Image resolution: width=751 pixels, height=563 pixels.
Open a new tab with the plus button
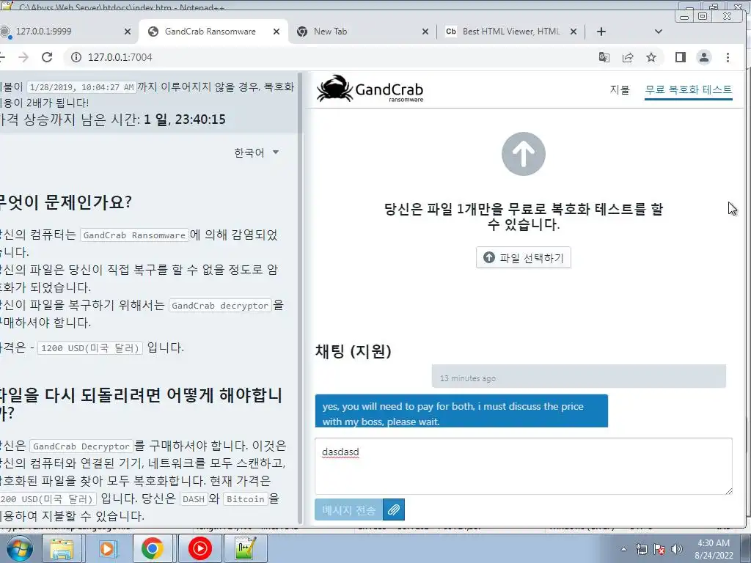pyautogui.click(x=601, y=32)
